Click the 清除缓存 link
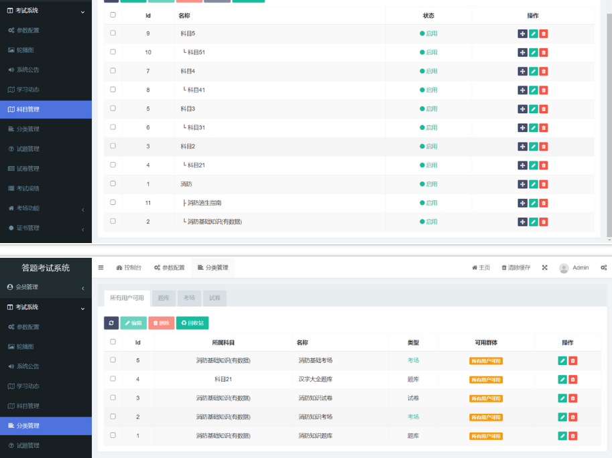The image size is (612, 458). [516, 268]
